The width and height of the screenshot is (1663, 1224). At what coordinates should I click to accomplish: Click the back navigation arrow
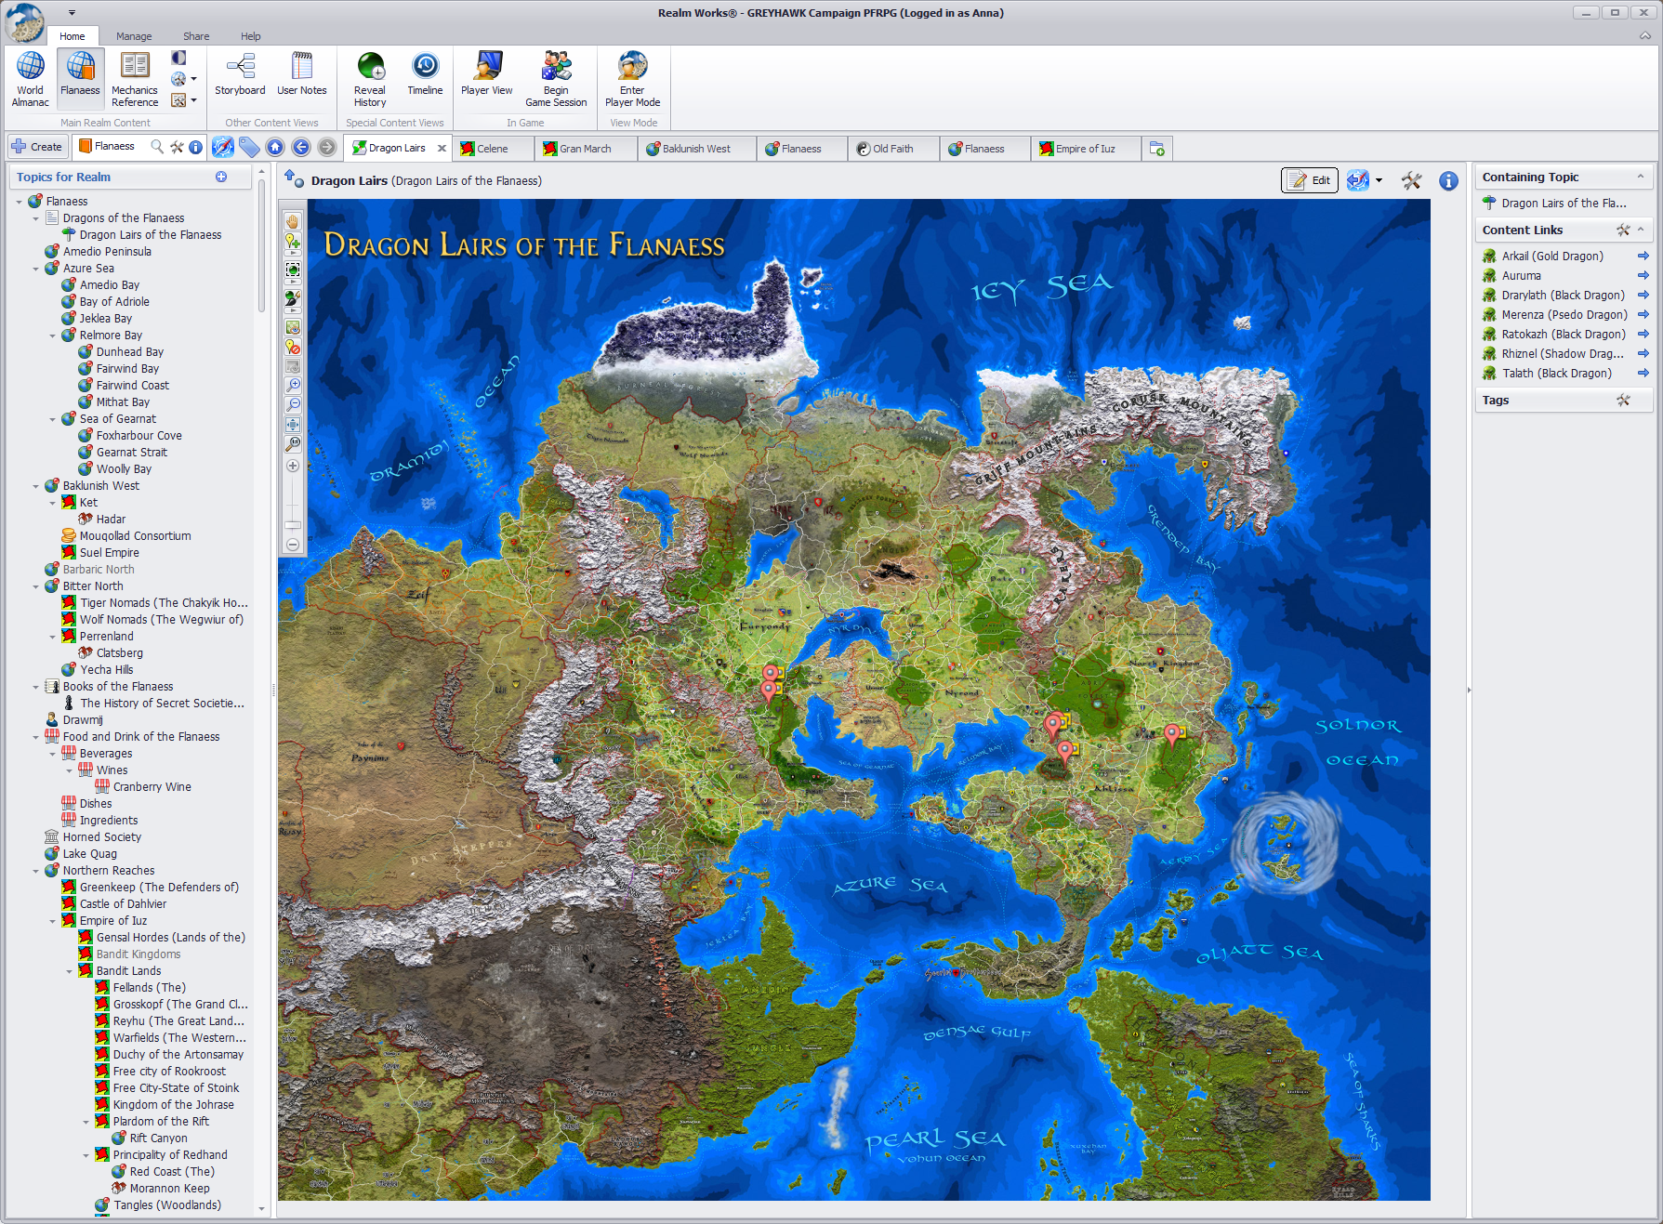[301, 147]
